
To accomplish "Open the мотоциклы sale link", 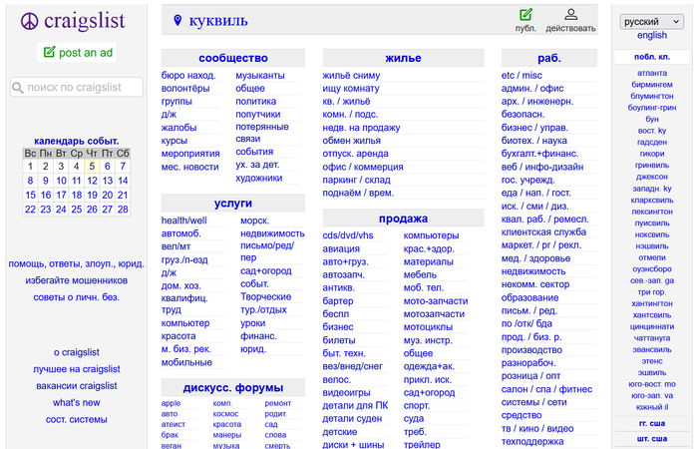I will point(428,327).
